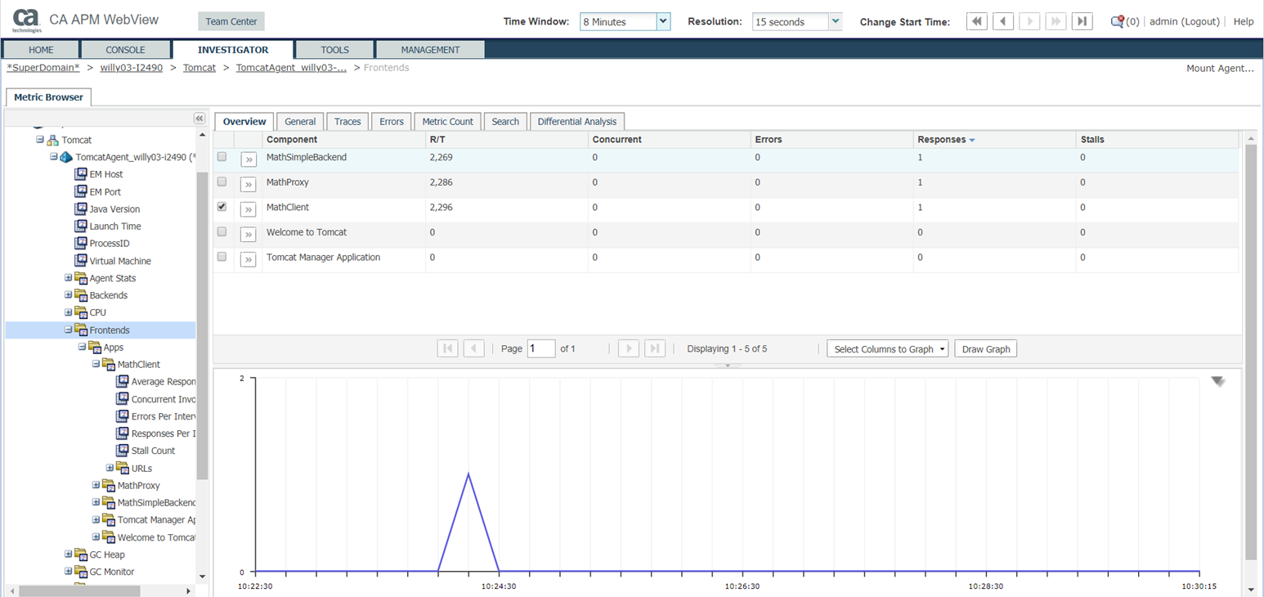Click the rewind to start time button
The width and height of the screenshot is (1264, 597).
click(x=977, y=22)
